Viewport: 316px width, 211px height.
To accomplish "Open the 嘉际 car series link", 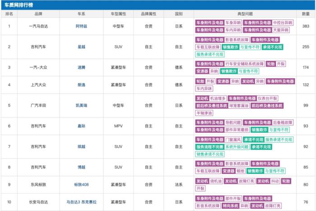I will pyautogui.click(x=81, y=126).
